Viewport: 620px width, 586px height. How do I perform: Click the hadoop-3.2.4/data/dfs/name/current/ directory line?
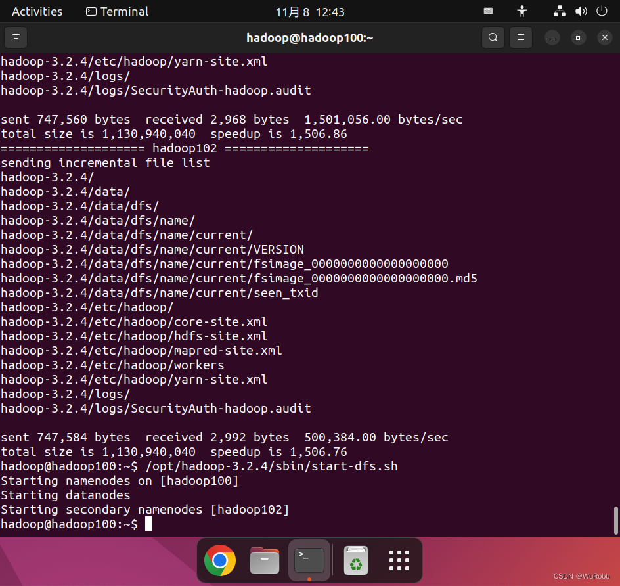[127, 235]
